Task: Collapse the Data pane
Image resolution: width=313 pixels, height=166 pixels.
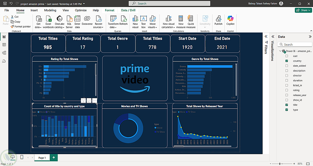Action: pyautogui.click(x=310, y=37)
